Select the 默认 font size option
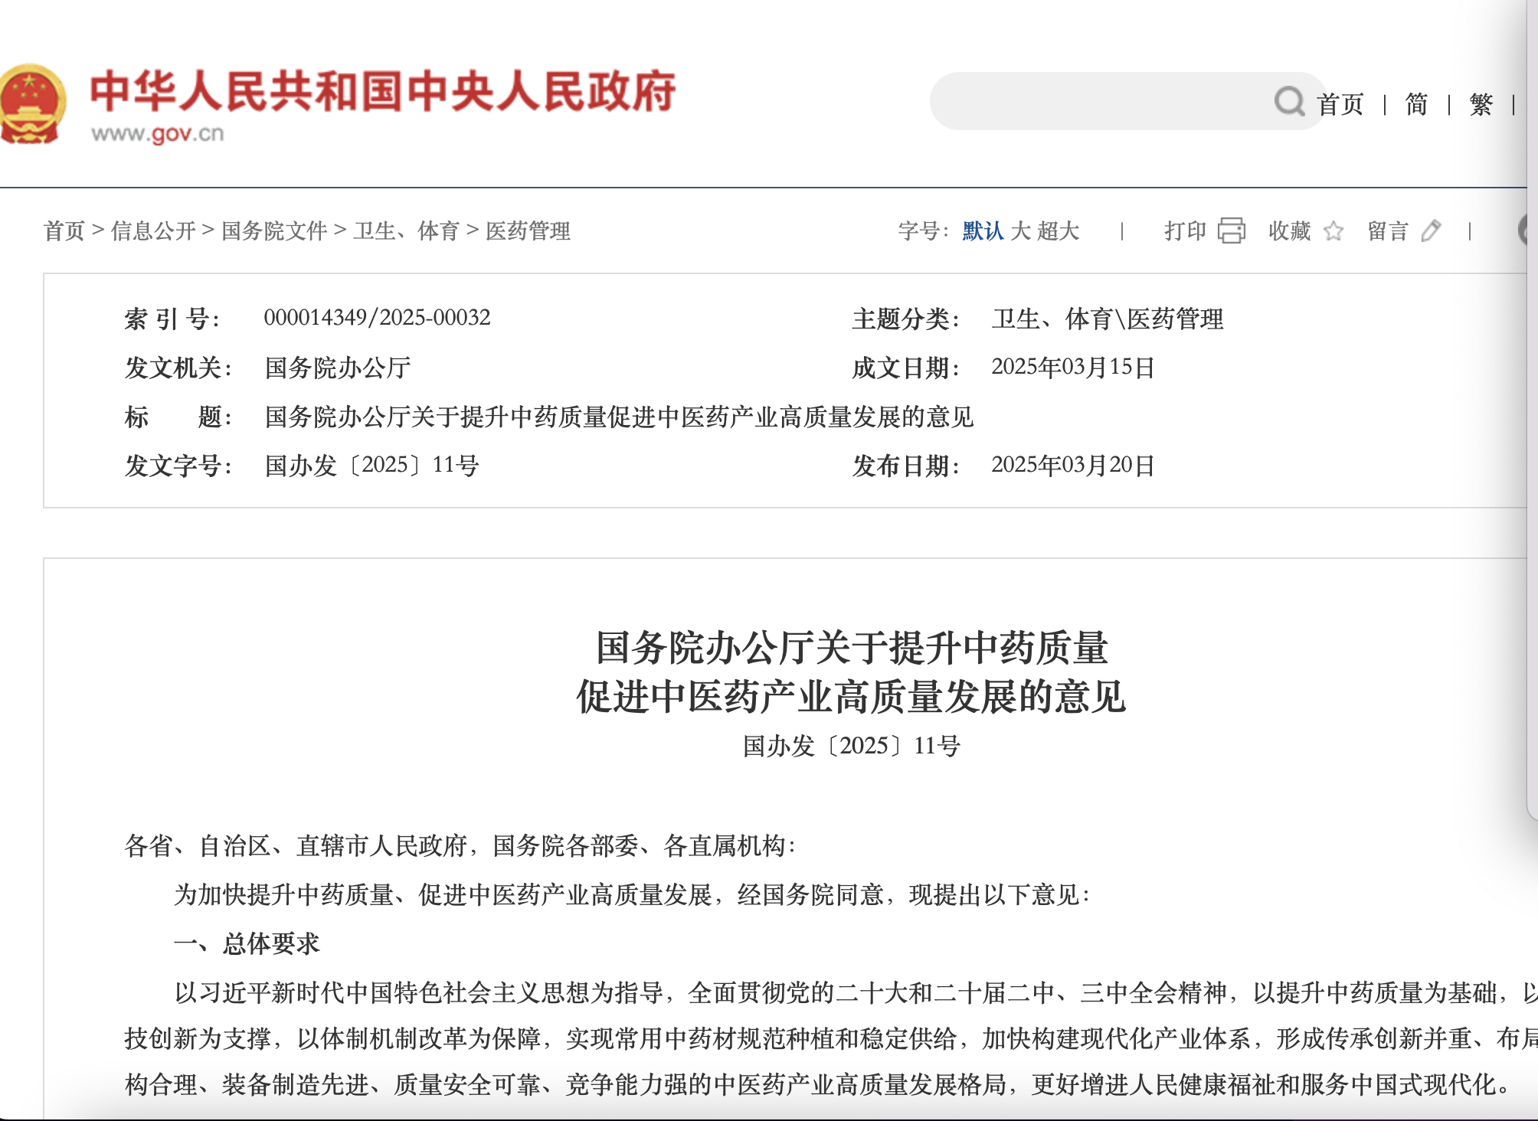 point(983,230)
